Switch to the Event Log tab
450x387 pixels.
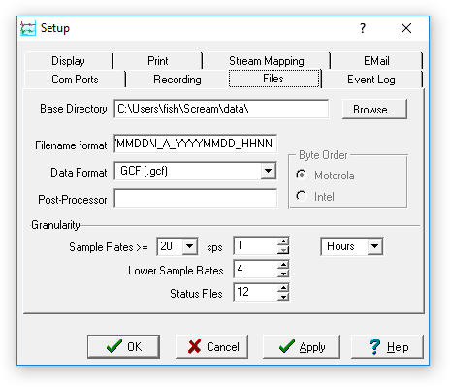[371, 80]
